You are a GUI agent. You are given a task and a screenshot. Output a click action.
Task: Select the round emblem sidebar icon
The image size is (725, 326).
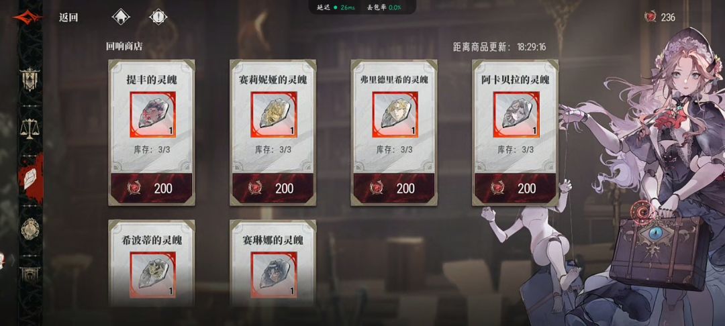coord(30,229)
